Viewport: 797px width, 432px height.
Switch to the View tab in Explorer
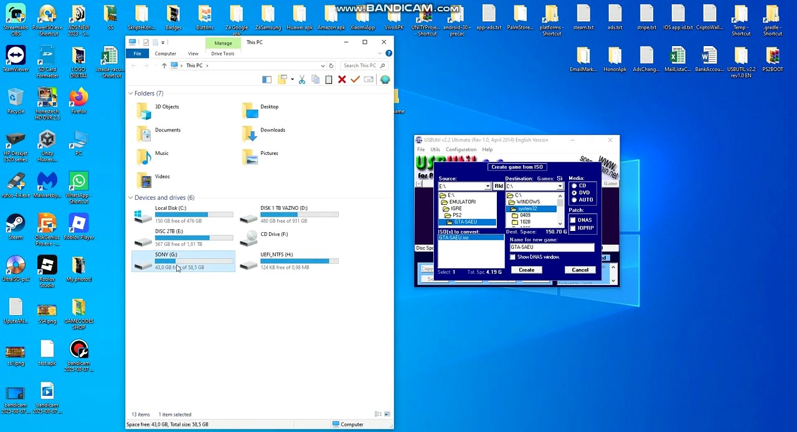click(x=193, y=54)
